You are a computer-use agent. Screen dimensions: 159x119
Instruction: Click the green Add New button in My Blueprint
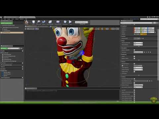tap(4, 48)
